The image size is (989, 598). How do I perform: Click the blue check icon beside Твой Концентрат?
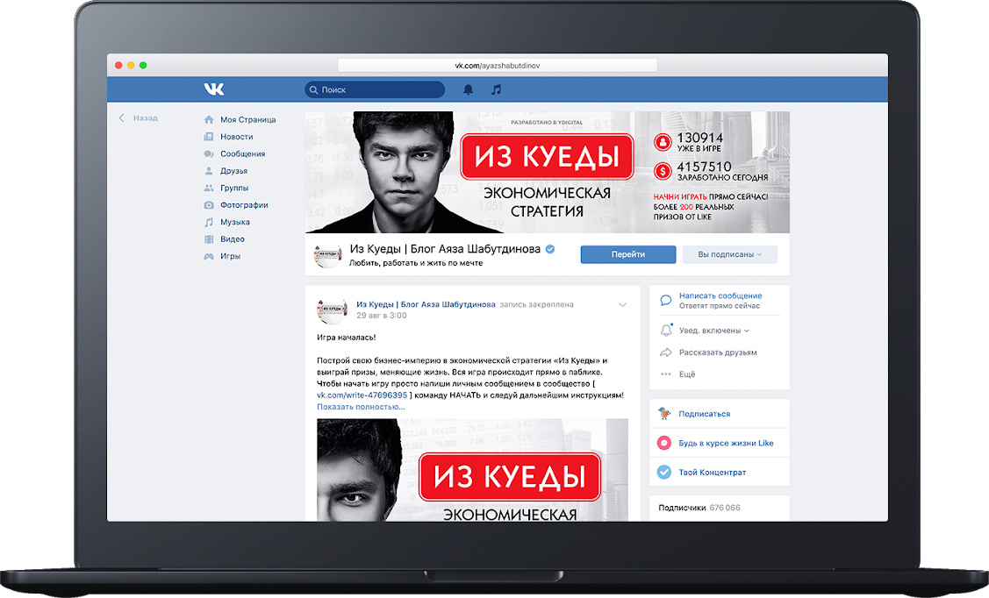coord(664,472)
